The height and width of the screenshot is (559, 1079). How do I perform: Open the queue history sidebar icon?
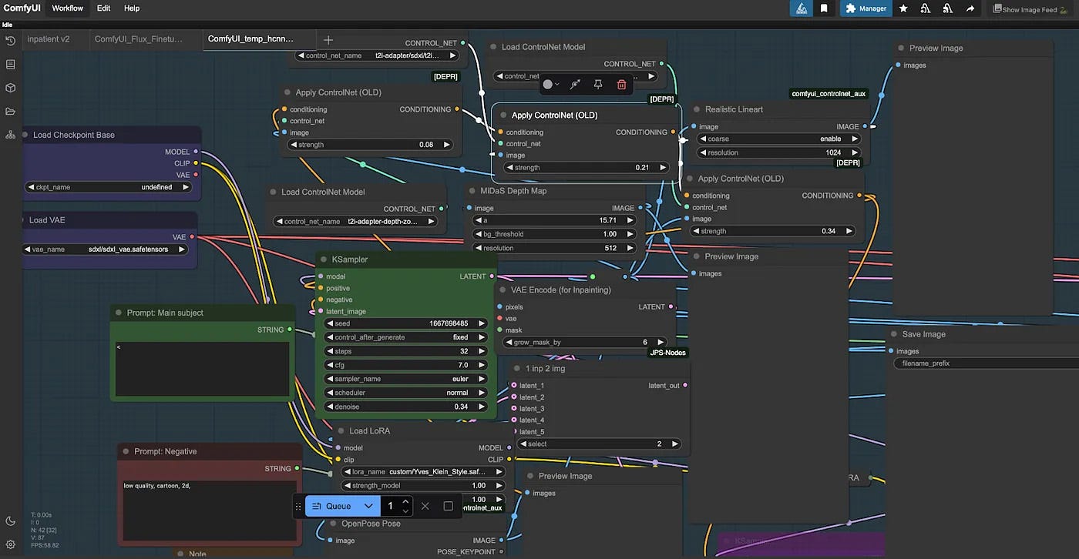[x=10, y=40]
